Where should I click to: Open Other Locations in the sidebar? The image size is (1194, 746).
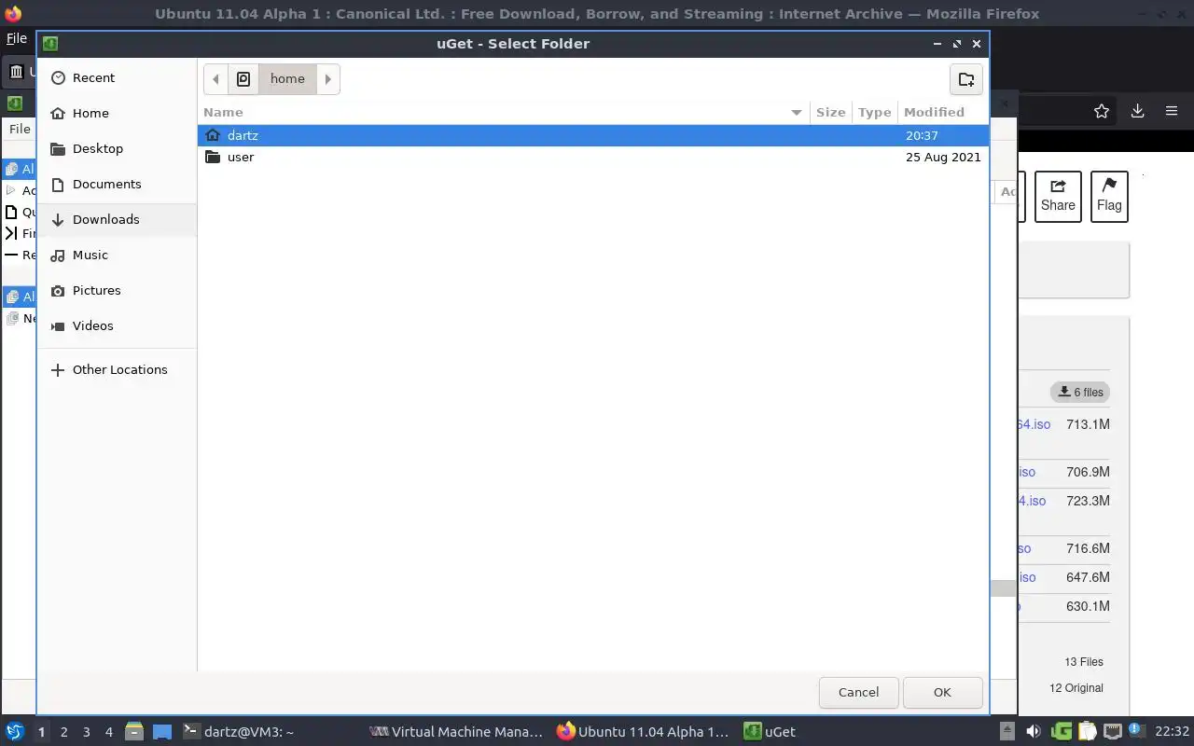pyautogui.click(x=118, y=369)
